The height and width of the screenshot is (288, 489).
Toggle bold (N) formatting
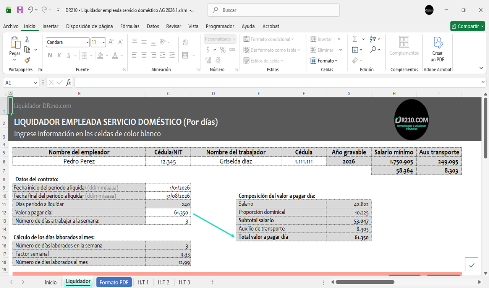[x=50, y=55]
